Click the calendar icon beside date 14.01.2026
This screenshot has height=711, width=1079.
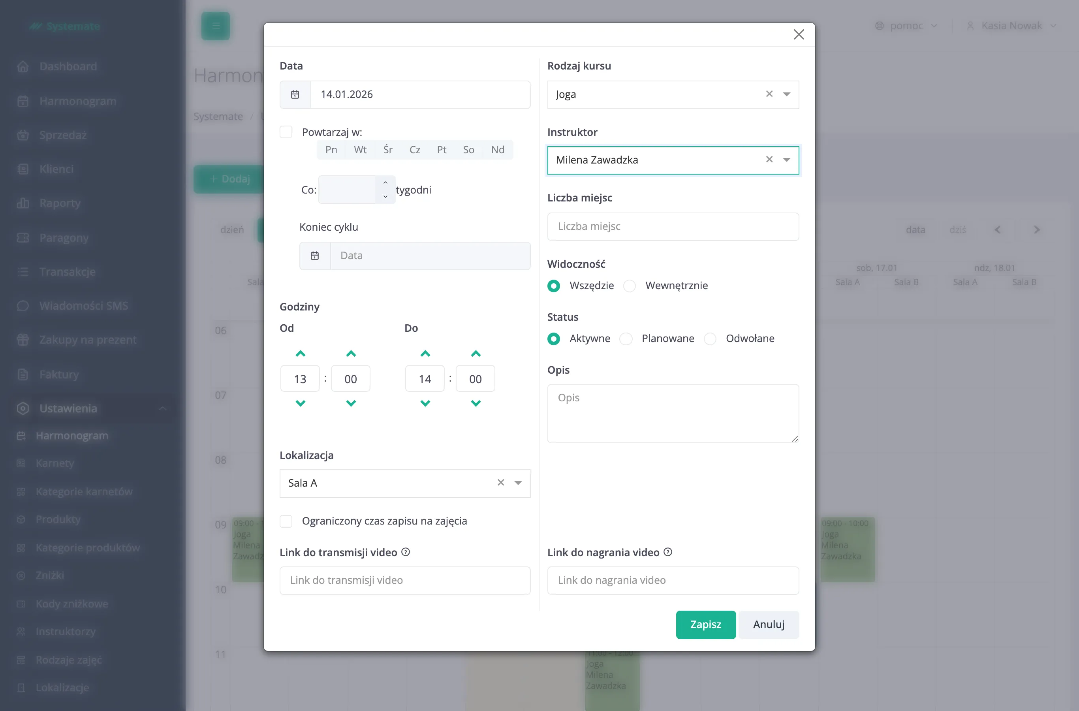(x=295, y=94)
